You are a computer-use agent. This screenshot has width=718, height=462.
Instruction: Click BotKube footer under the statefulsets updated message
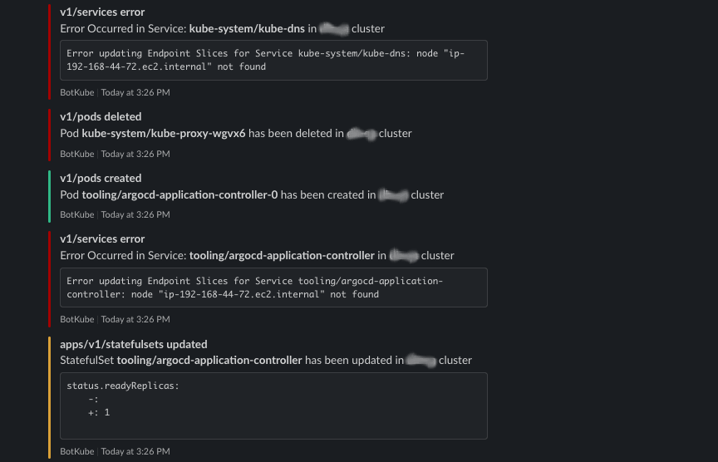[77, 451]
